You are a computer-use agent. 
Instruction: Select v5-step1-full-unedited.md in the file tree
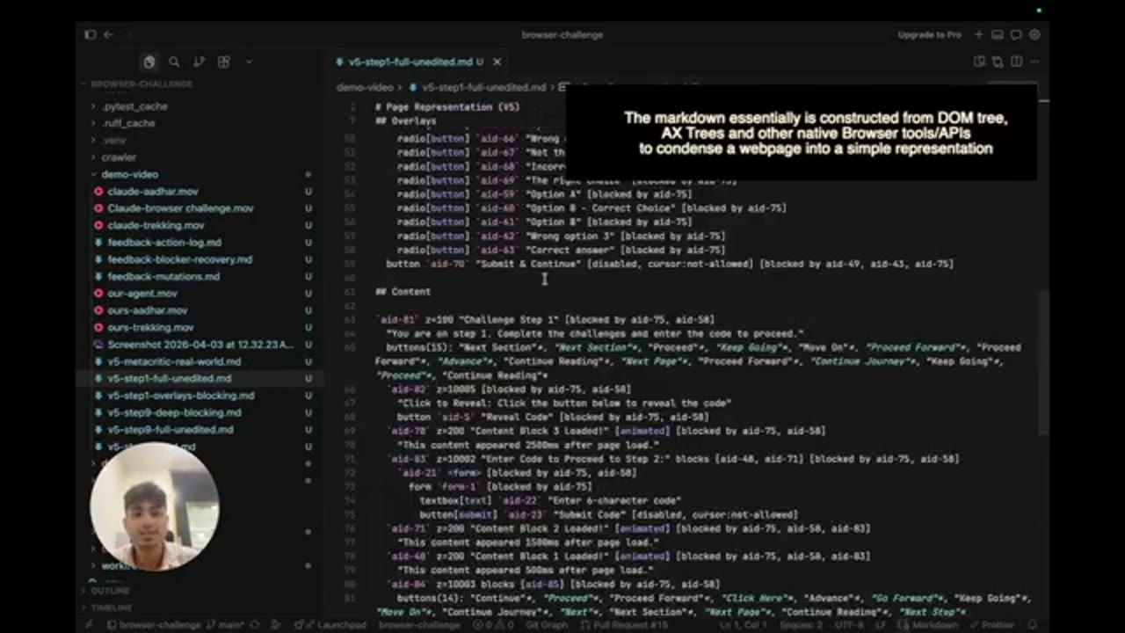[x=200, y=378]
